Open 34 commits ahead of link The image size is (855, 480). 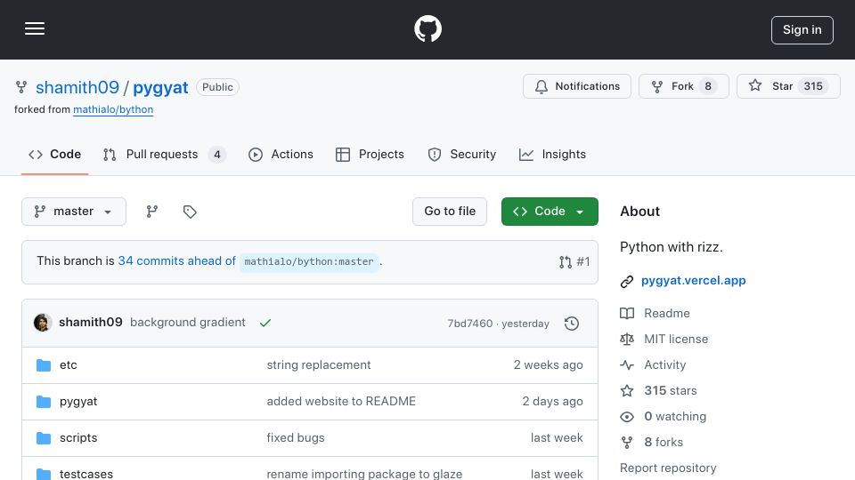pyautogui.click(x=176, y=261)
